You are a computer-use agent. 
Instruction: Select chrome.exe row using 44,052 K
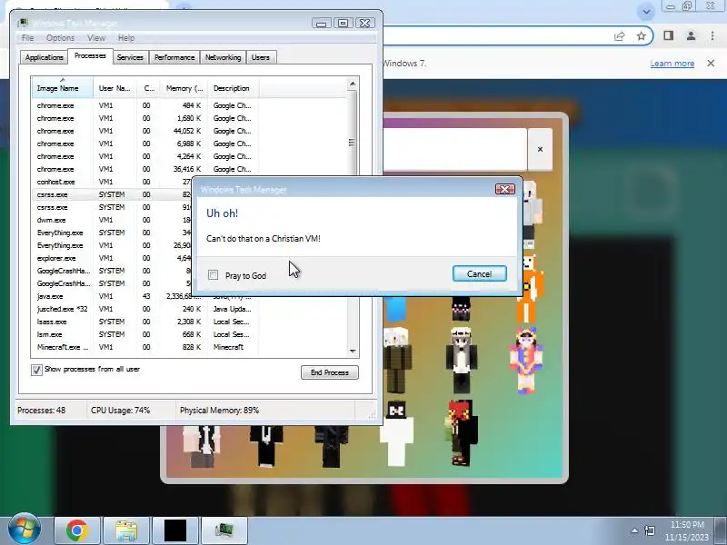coord(189,131)
